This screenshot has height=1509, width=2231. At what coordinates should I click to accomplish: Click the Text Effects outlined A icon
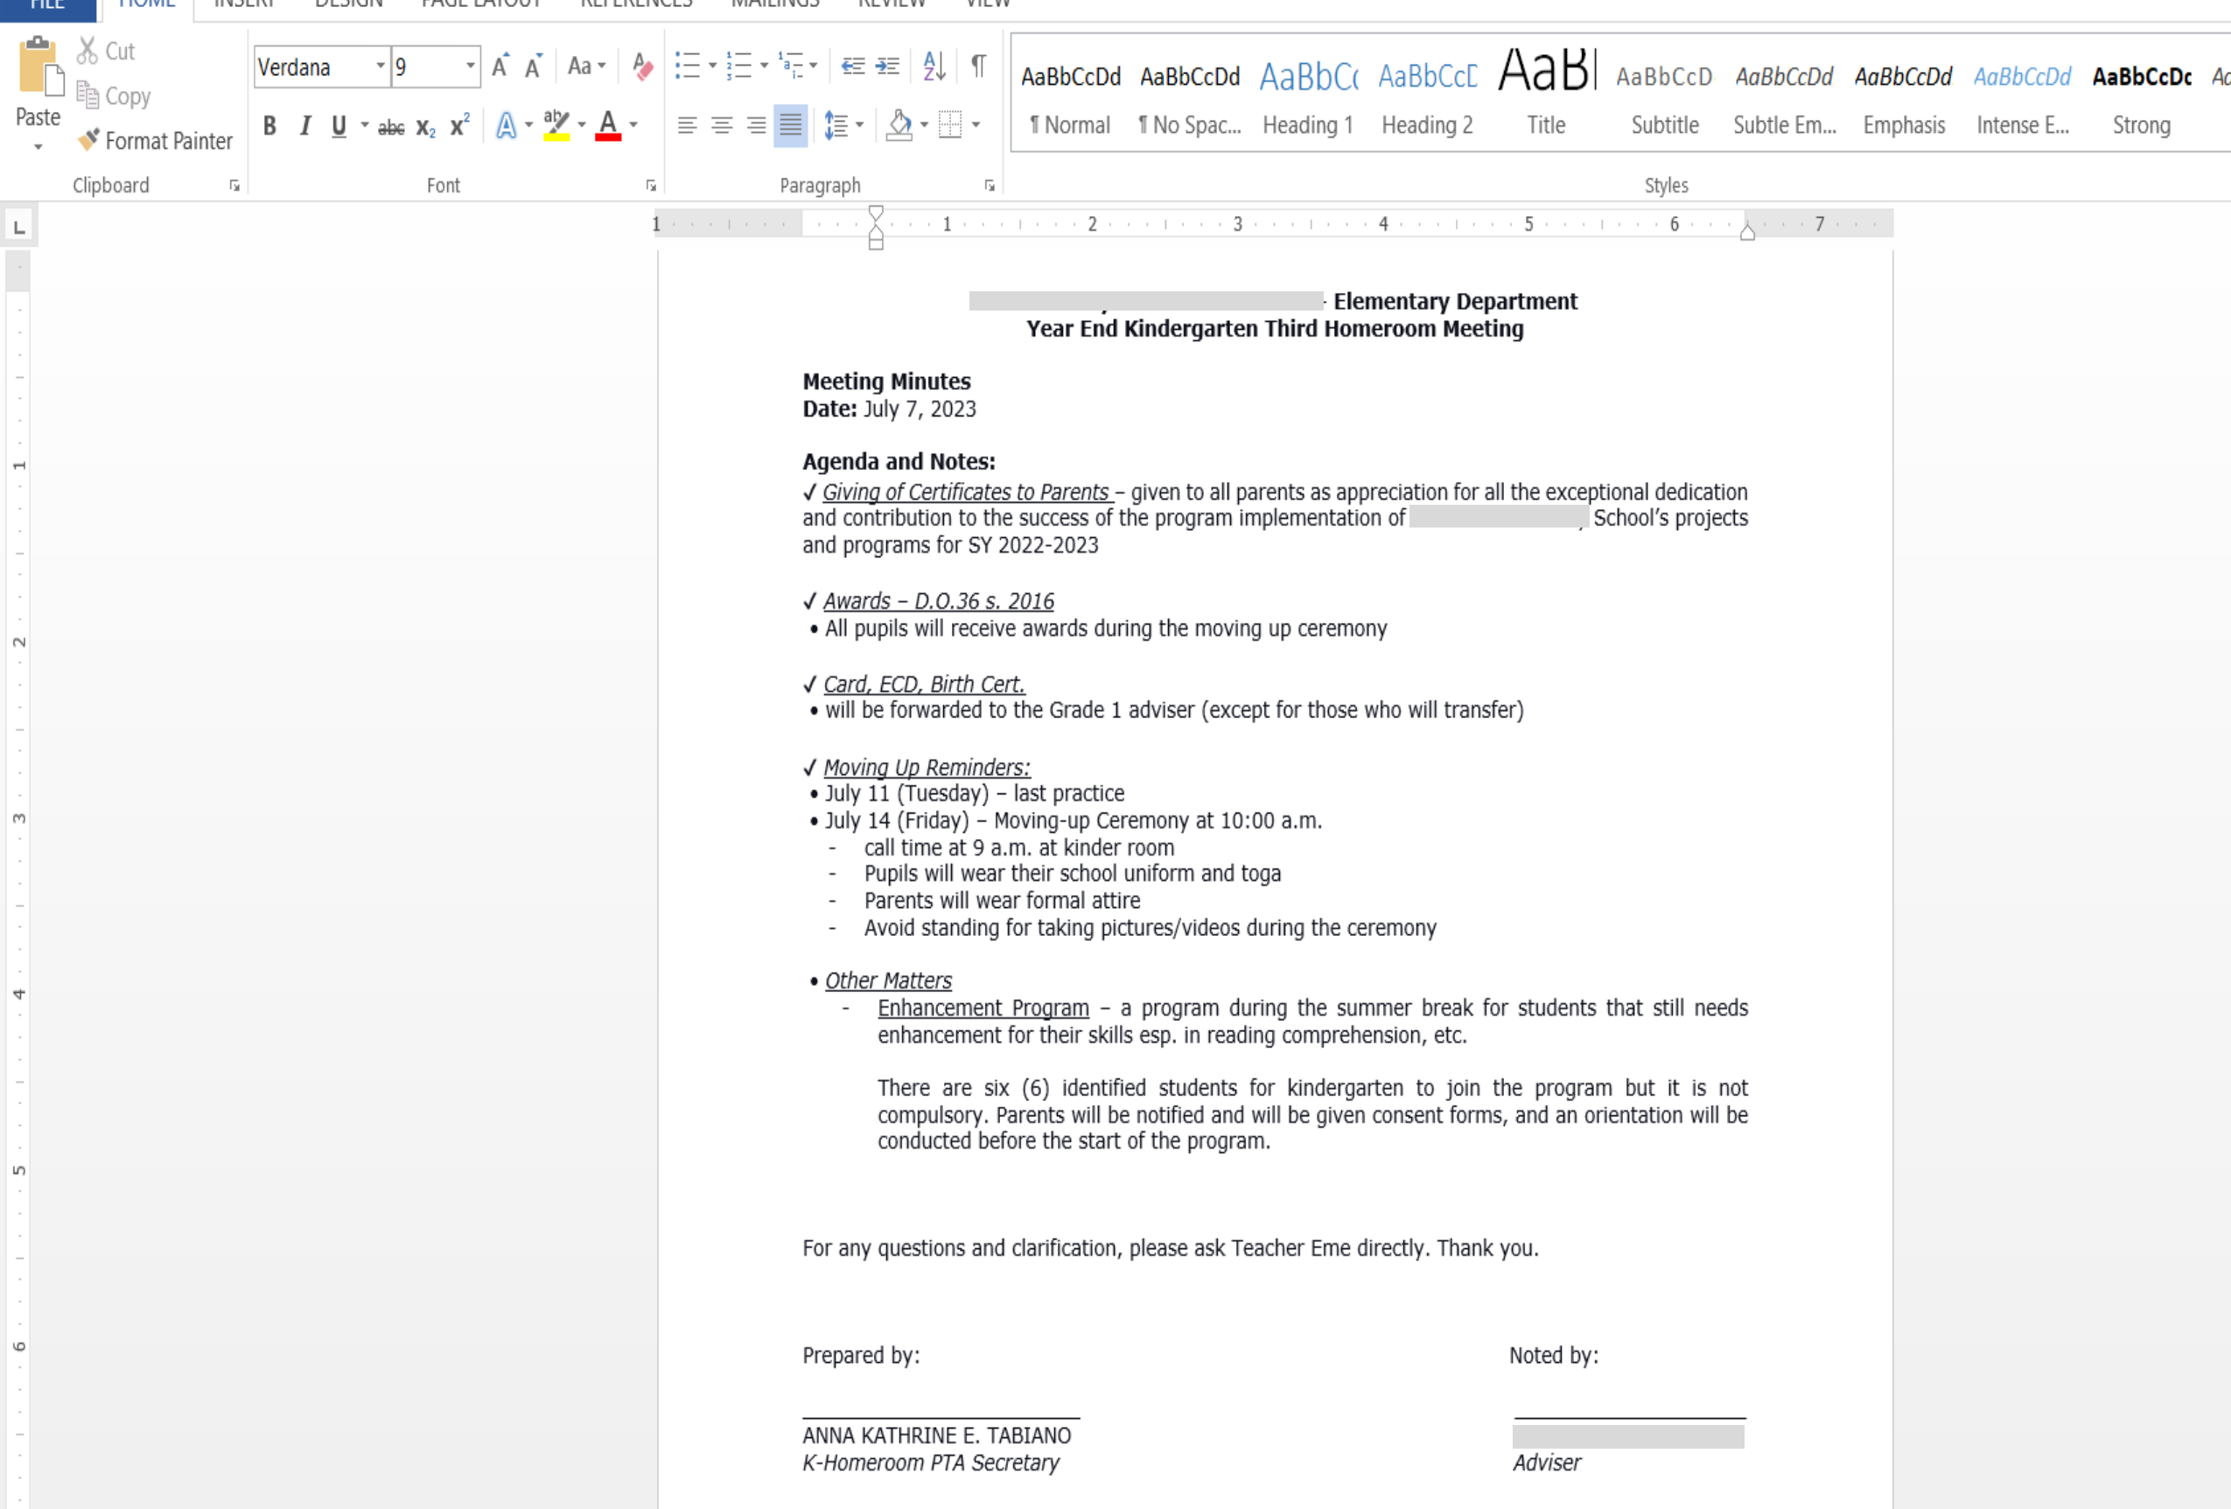tap(506, 125)
